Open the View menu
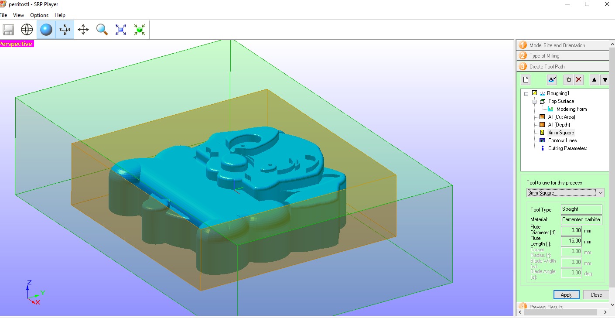Image resolution: width=615 pixels, height=318 pixels. [x=18, y=15]
